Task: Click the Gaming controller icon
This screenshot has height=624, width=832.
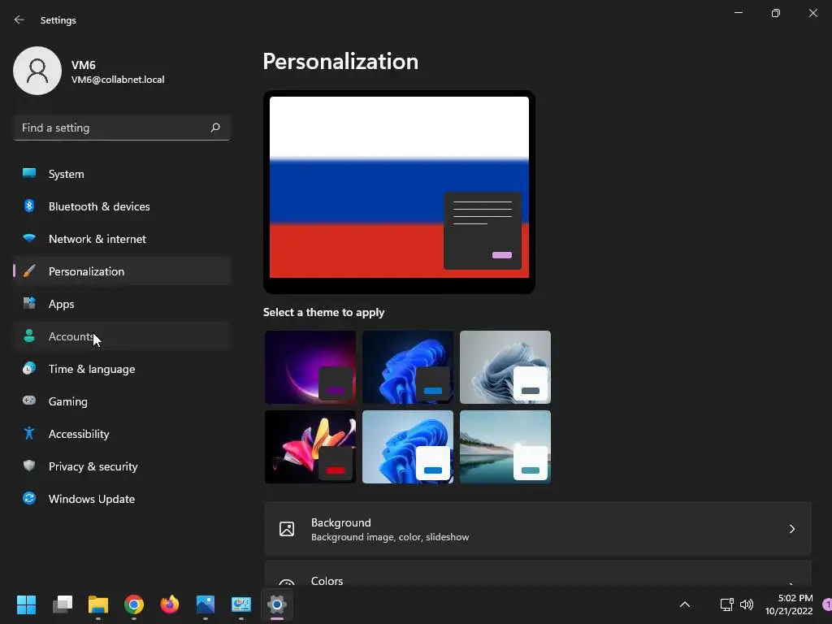Action: [29, 401]
